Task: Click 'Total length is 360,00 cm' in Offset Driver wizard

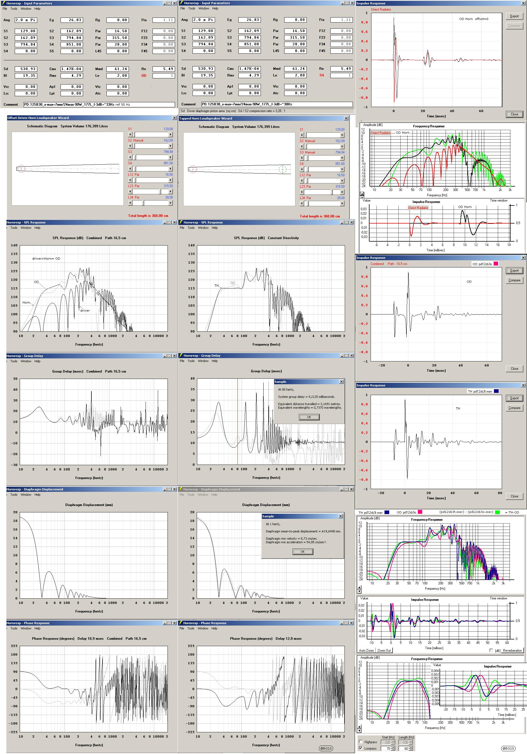Action: (148, 216)
